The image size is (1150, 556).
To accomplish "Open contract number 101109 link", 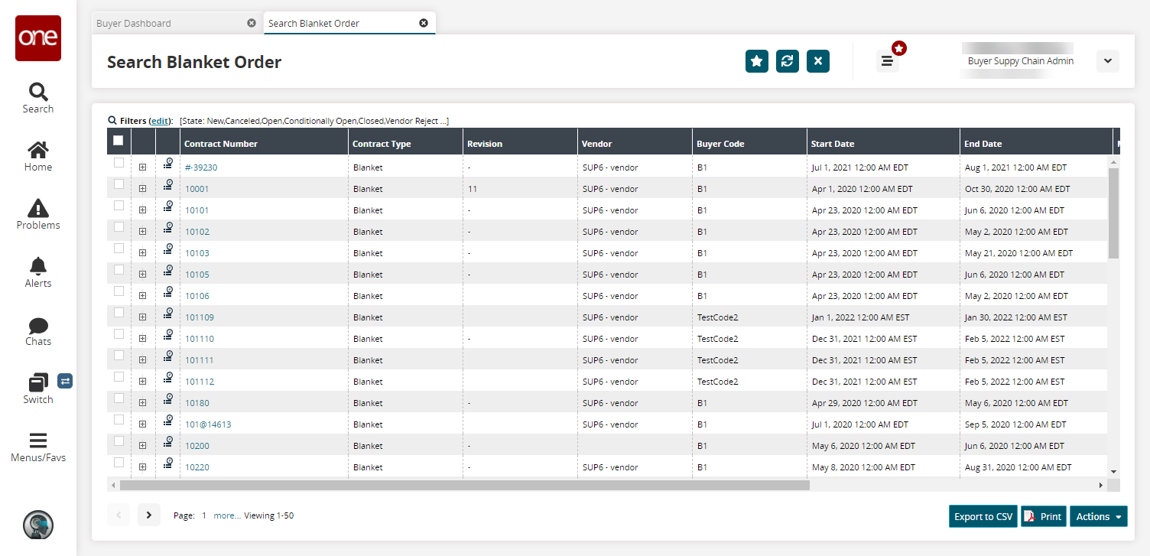I will pos(200,317).
